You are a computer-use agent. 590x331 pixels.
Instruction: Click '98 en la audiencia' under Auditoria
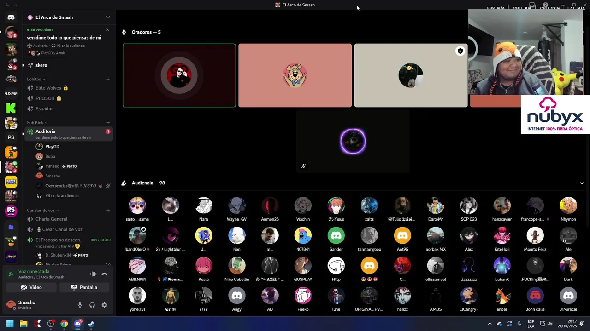(73, 196)
